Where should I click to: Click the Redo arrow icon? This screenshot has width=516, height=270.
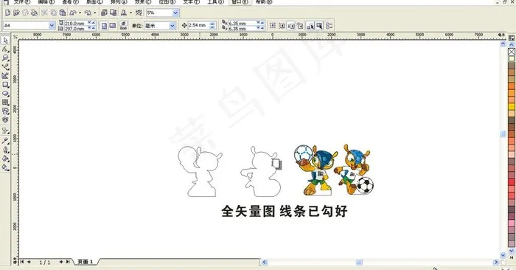tap(88, 13)
